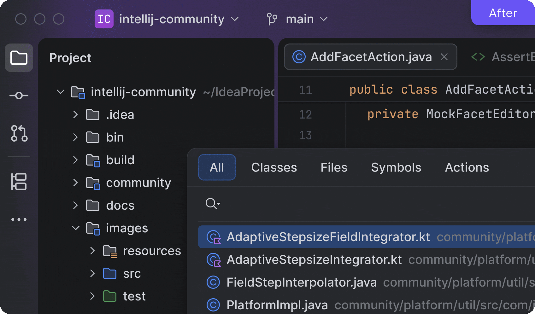Expand the community module folder
The width and height of the screenshot is (535, 314).
75,183
